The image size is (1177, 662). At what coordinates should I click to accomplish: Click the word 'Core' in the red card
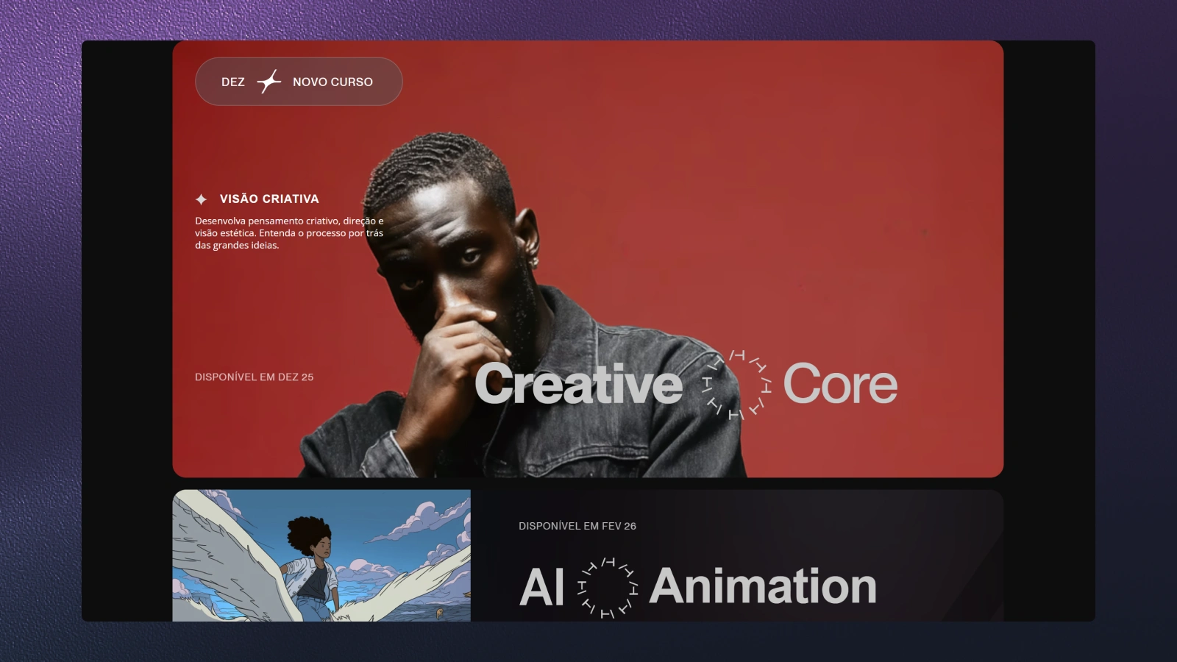[840, 384]
